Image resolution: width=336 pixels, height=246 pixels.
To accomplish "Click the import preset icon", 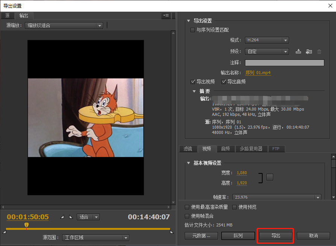I will tap(309, 52).
